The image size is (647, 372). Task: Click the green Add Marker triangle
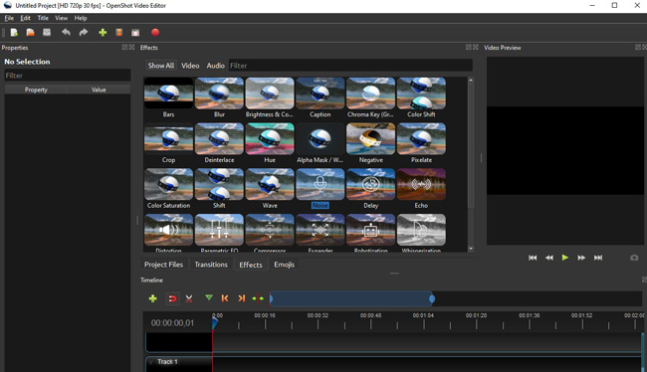click(x=209, y=297)
